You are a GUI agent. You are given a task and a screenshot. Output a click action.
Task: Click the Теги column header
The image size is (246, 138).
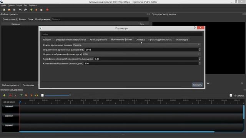pyautogui.click(x=142, y=24)
